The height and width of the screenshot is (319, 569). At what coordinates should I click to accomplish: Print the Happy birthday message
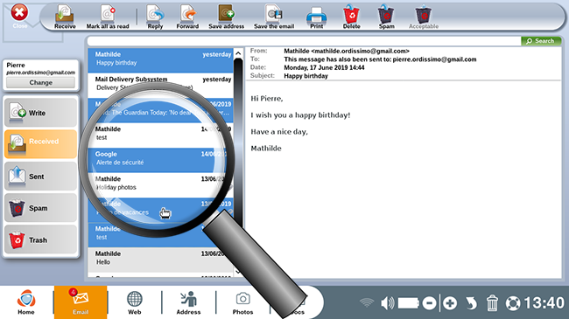316,17
